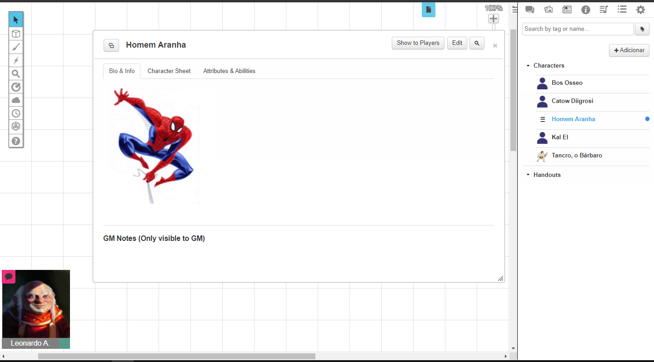Close the Homem Aranha dialog
The height and width of the screenshot is (362, 654).
(495, 45)
